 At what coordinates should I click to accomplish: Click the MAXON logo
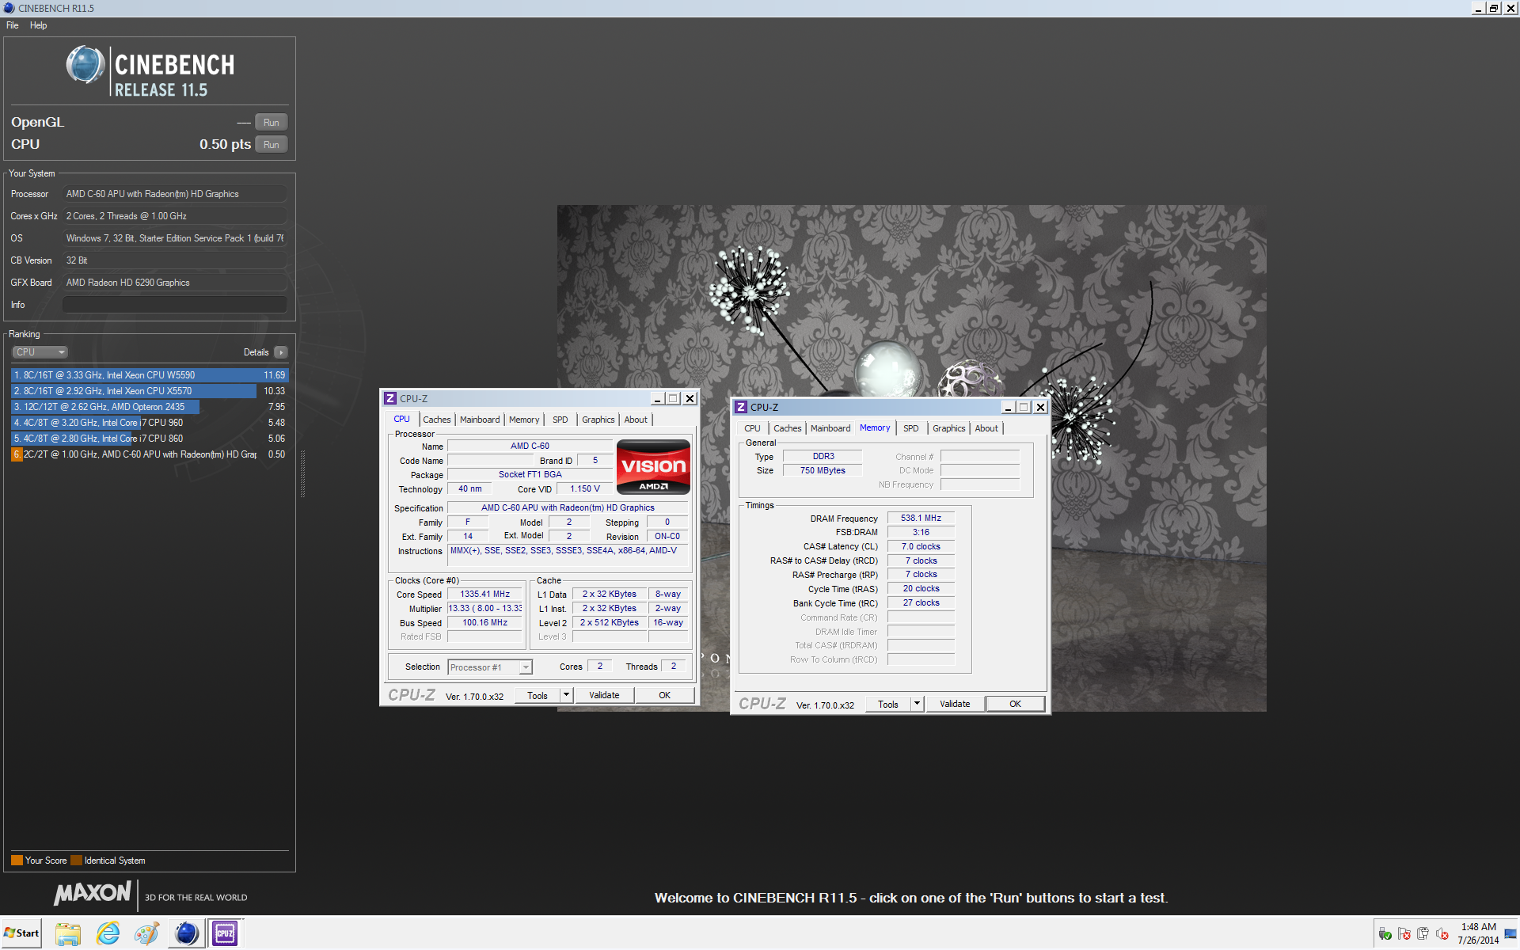coord(92,894)
